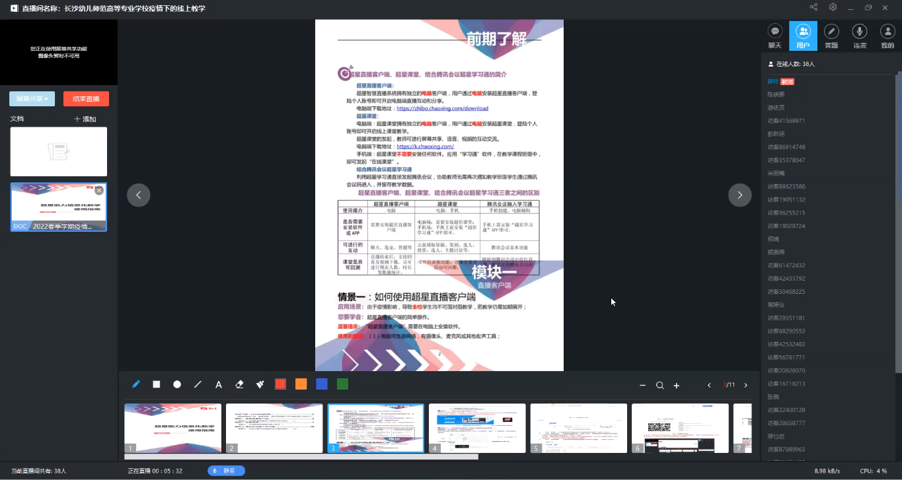Select the rectangle shape tool

pos(157,384)
